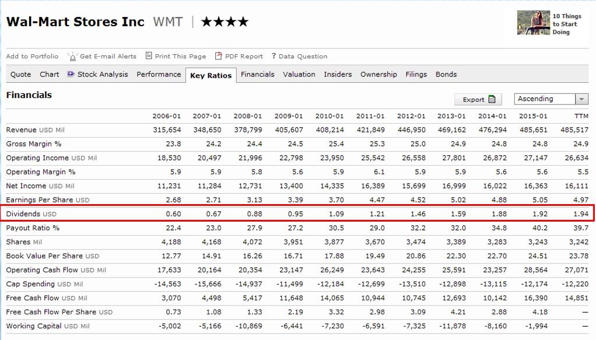This screenshot has height=340, width=596.
Task: Click the 2008-01 working capital value -10,869
Action: pyautogui.click(x=248, y=327)
